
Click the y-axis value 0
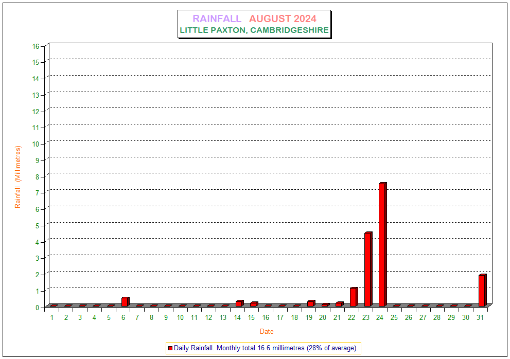pyautogui.click(x=38, y=307)
